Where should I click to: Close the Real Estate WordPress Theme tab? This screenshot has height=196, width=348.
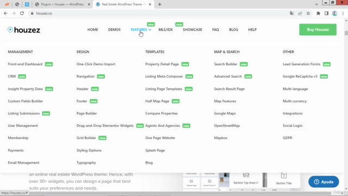(x=150, y=4)
